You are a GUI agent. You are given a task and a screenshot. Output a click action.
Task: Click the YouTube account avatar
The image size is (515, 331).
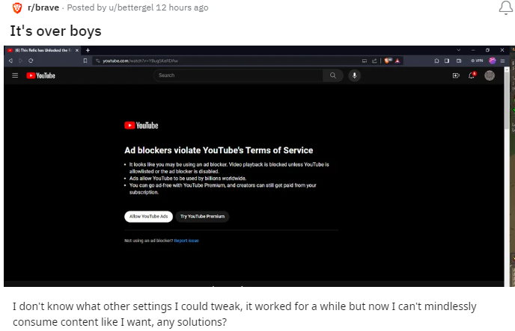(490, 75)
